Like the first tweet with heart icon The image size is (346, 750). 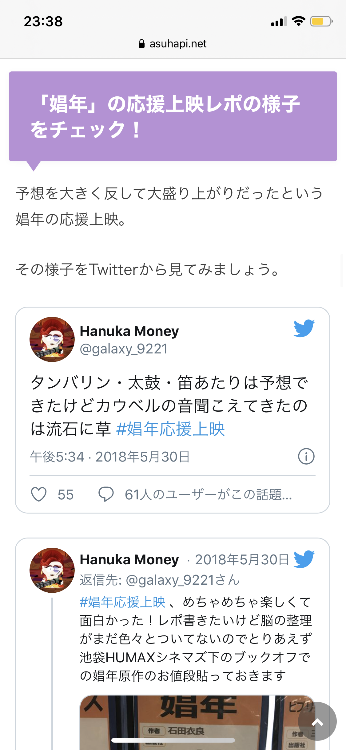(x=39, y=494)
